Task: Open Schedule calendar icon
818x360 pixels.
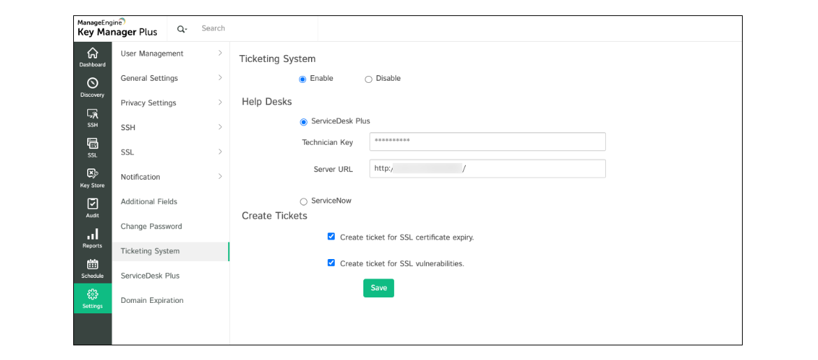Action: click(x=92, y=265)
